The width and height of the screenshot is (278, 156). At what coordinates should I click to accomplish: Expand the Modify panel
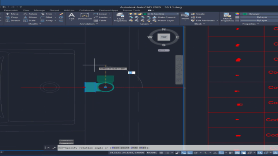35,24
